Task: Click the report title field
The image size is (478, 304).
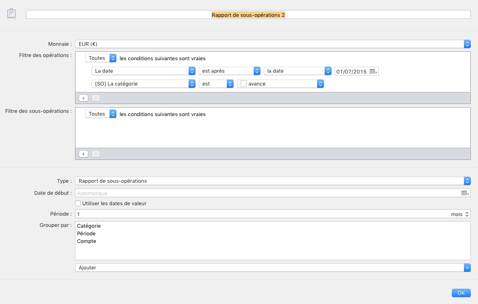Action: point(248,14)
